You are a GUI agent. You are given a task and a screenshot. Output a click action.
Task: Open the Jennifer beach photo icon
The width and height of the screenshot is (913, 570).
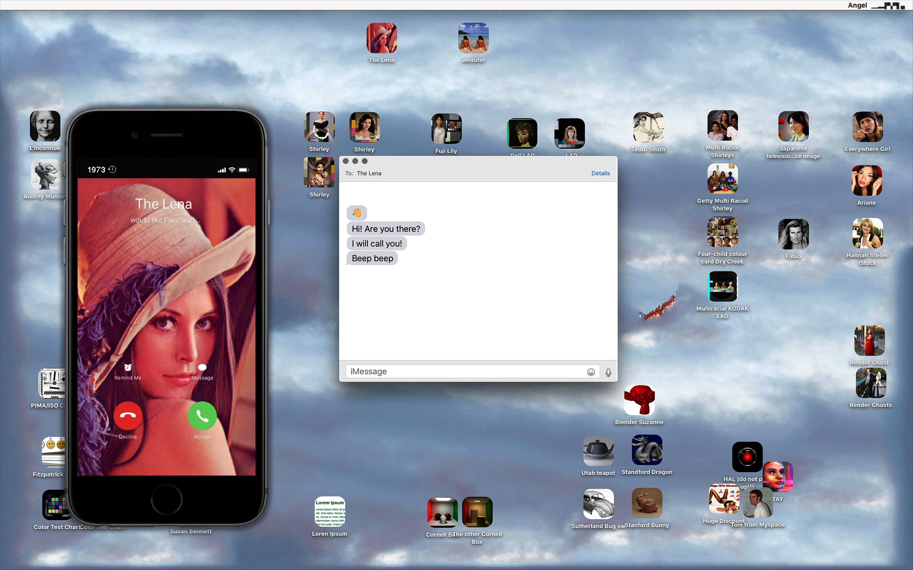(x=473, y=38)
